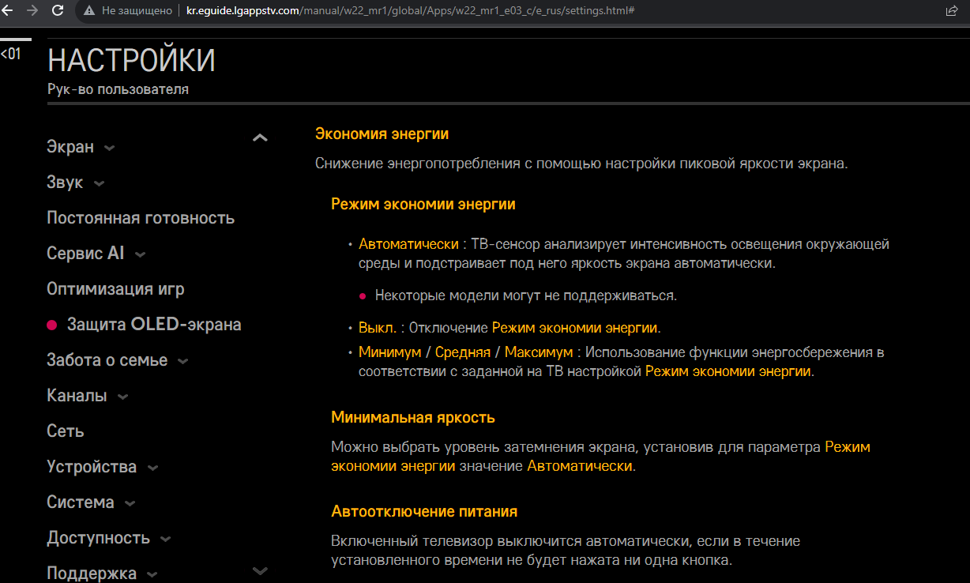Screen dimensions: 970x583
Task: Click the browser back arrow
Action: (8, 11)
